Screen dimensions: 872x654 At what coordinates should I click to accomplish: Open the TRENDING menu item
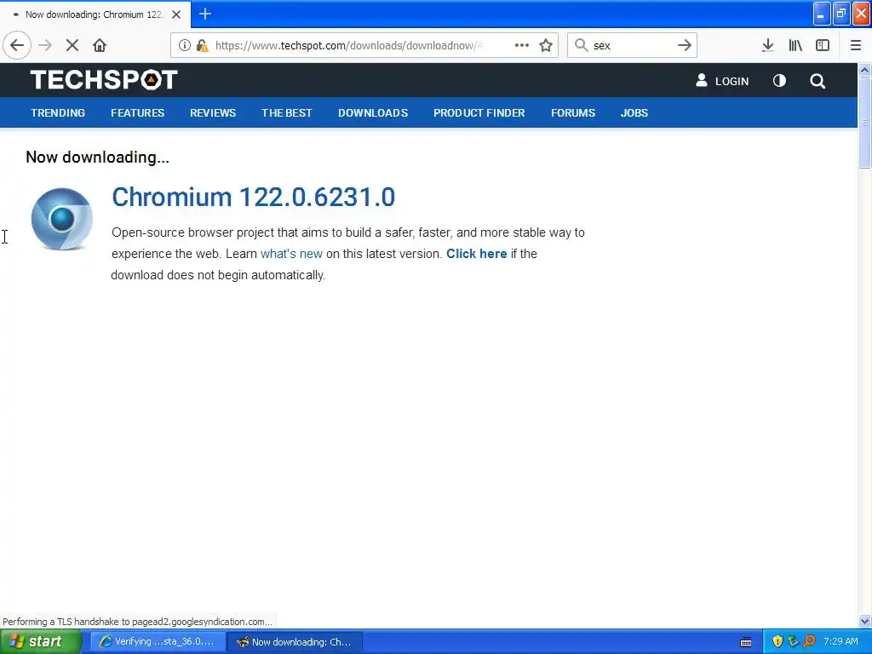tap(58, 113)
